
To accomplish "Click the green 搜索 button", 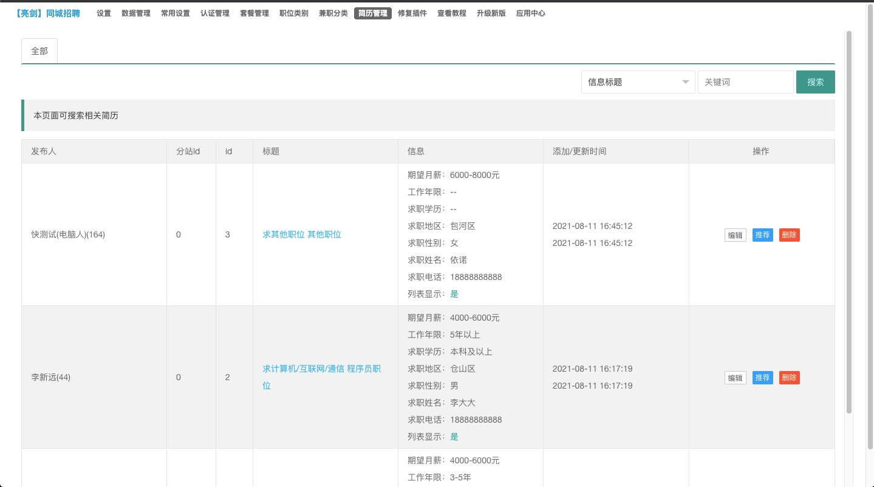I will click(816, 82).
